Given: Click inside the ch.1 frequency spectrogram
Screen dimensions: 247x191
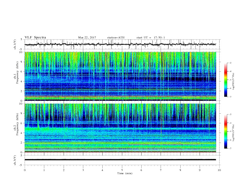Looking at the screenshot, I should 120,76.
